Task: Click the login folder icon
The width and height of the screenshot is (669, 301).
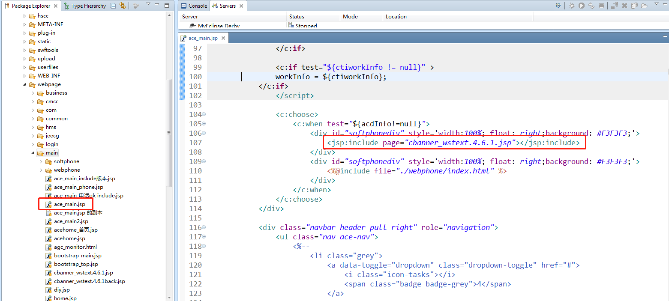Action: [x=40, y=144]
